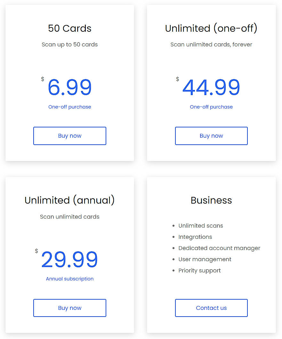Click the One-off purchase label under $6.99
282x339 pixels.
tap(69, 107)
